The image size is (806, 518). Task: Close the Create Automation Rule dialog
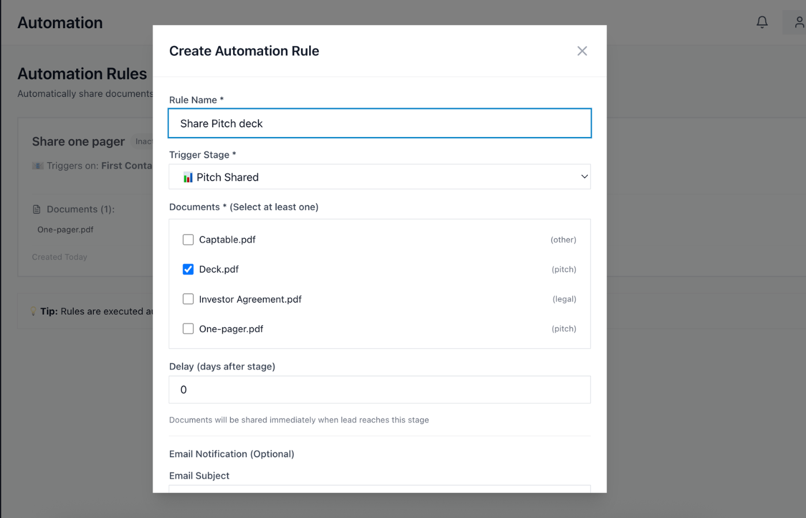(582, 51)
